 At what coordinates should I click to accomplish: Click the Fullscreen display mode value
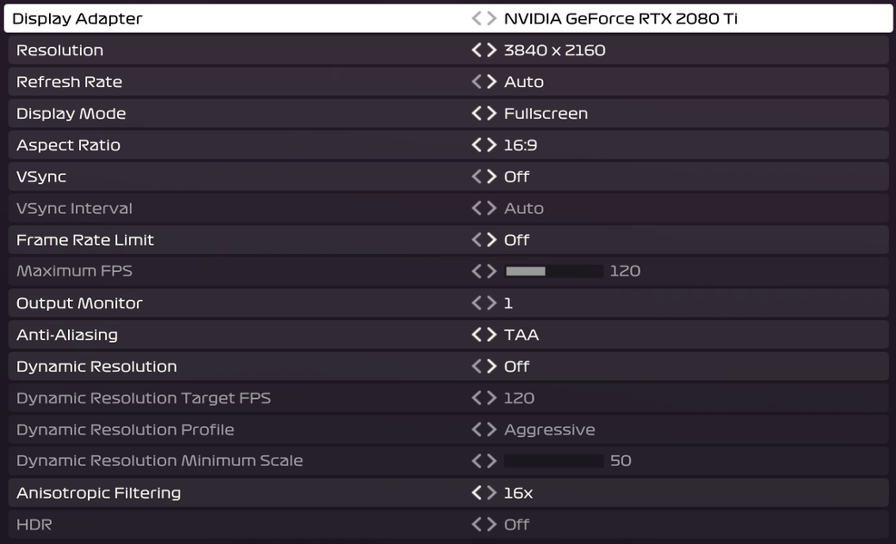[546, 113]
